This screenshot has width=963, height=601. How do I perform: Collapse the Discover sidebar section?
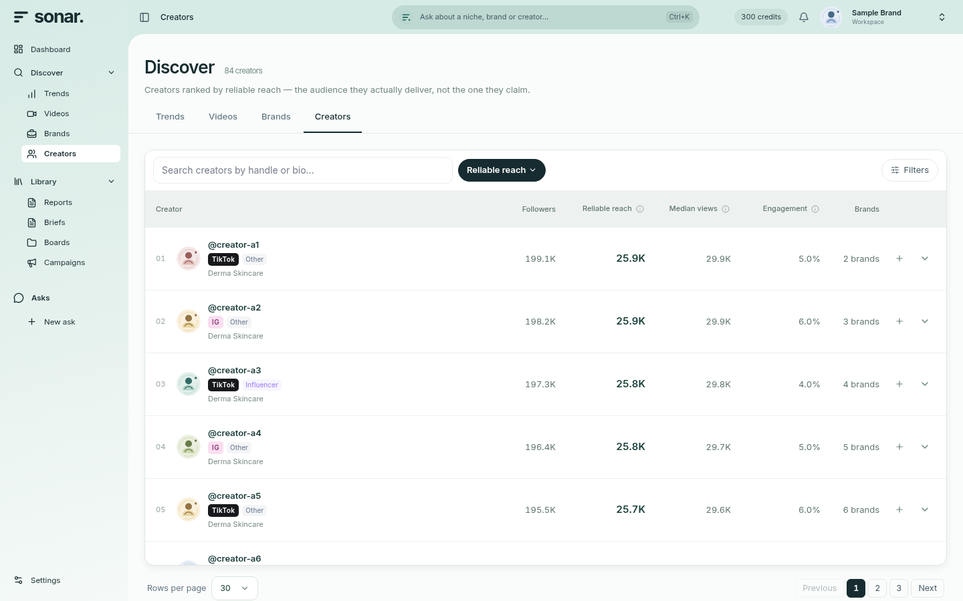tap(111, 73)
